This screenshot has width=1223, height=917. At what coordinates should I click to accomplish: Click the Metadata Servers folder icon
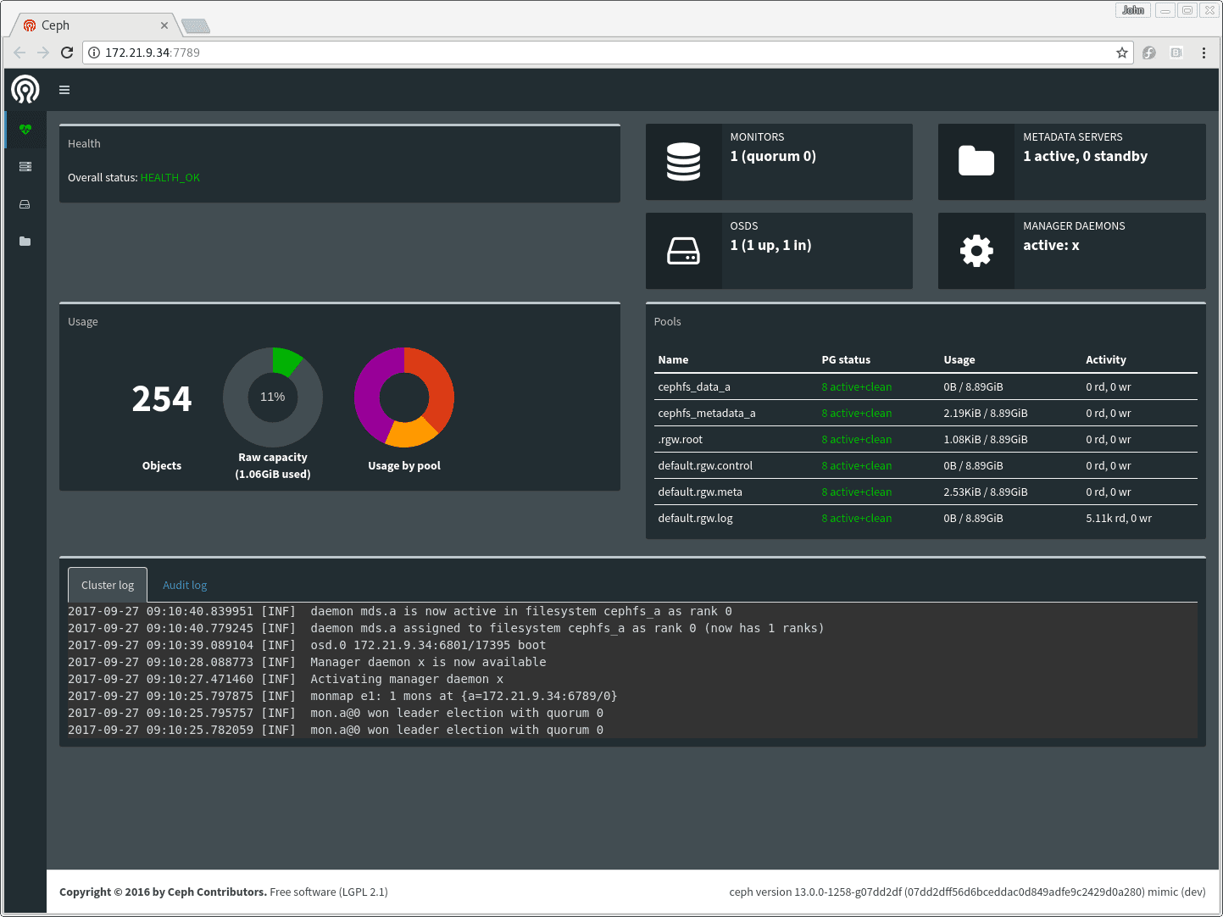pos(976,161)
